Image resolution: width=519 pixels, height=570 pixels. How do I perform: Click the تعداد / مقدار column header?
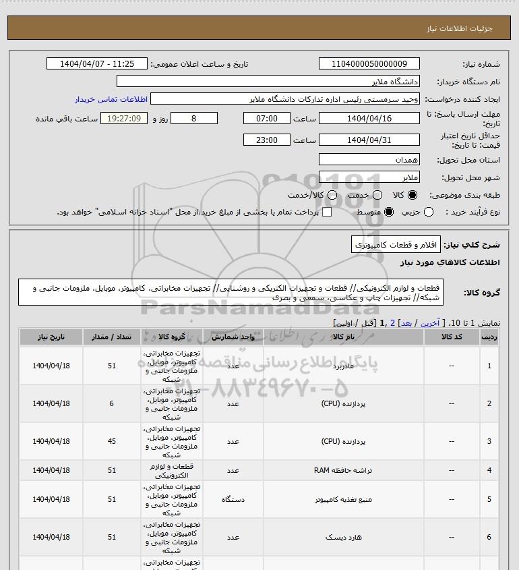[111, 337]
